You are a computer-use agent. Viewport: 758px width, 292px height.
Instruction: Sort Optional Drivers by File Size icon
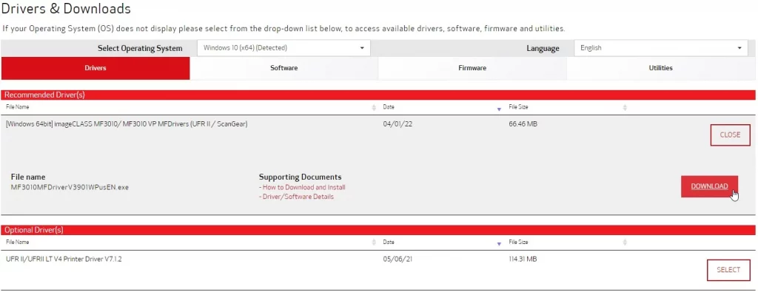pyautogui.click(x=625, y=242)
